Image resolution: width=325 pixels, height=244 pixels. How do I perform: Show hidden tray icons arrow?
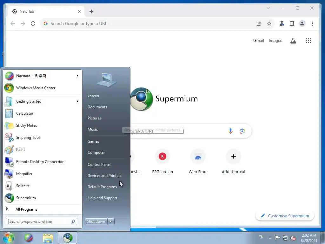tap(270, 238)
